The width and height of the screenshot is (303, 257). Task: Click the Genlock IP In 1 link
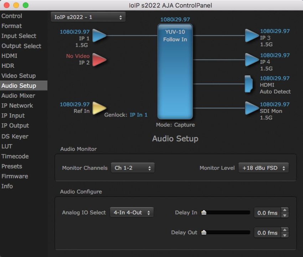139,115
